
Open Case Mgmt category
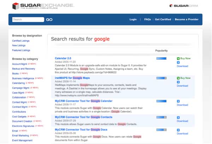pyautogui.click(x=18, y=93)
